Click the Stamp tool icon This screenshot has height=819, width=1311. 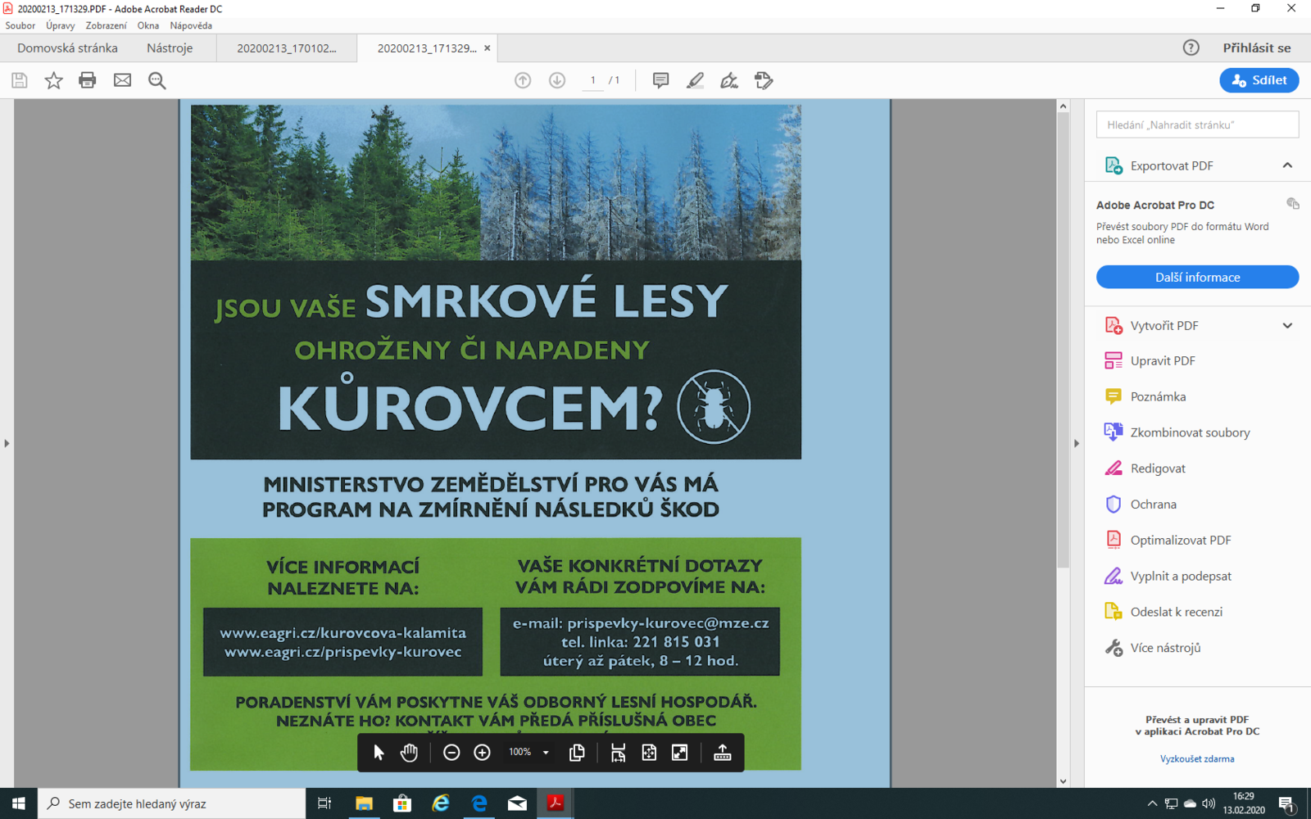pyautogui.click(x=764, y=80)
